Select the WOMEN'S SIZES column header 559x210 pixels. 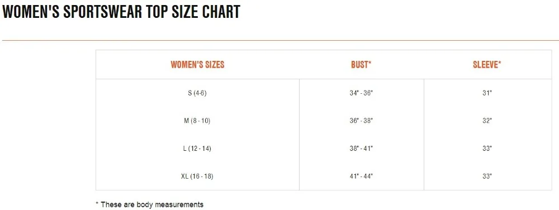click(197, 64)
